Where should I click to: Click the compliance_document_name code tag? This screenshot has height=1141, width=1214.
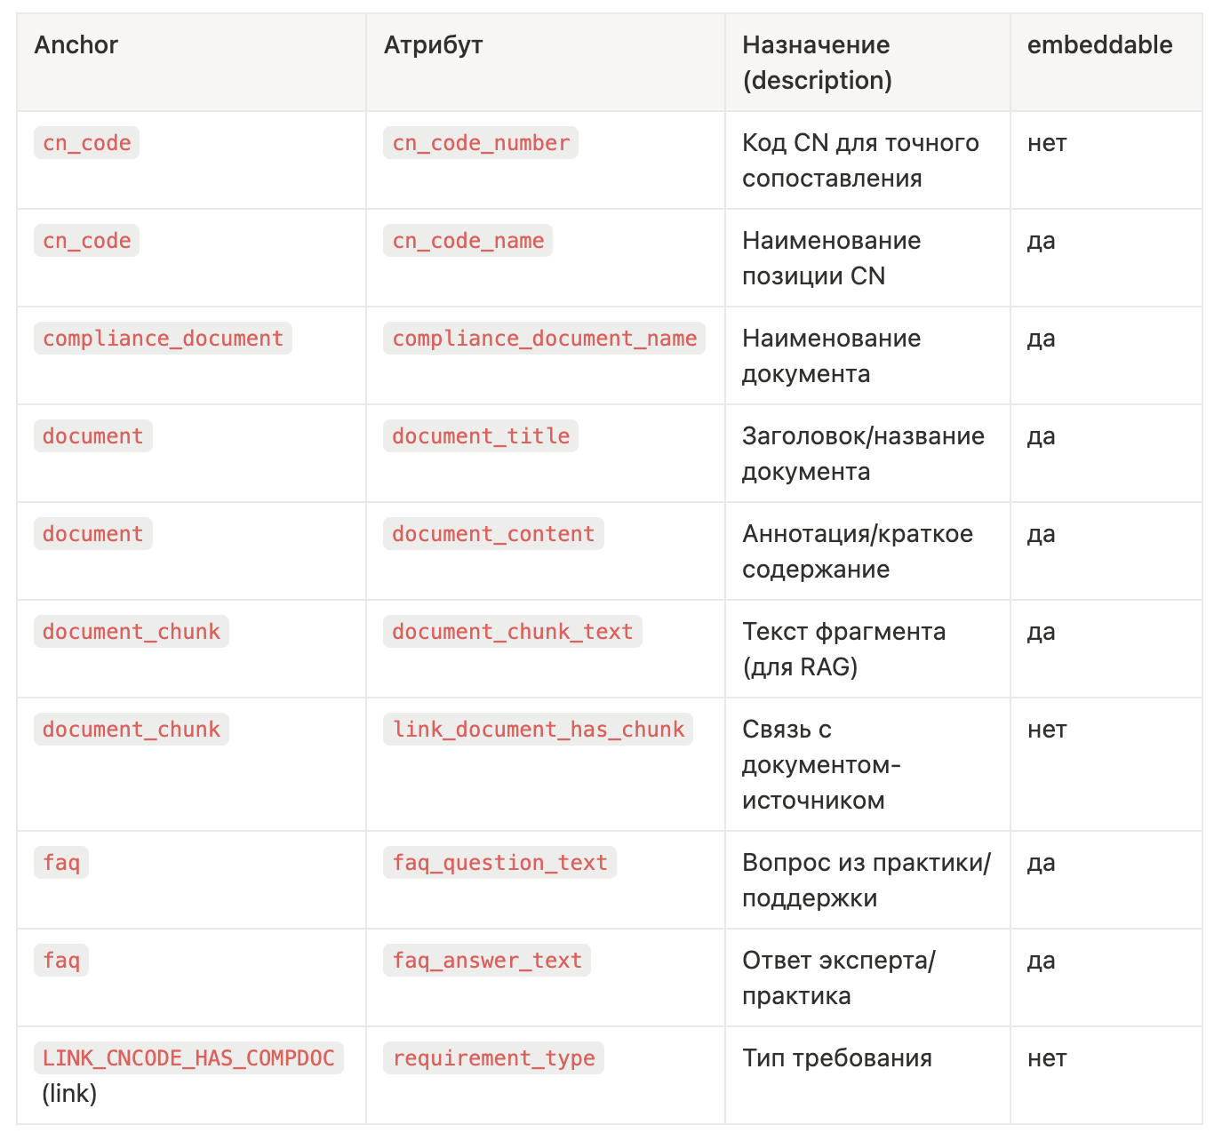pyautogui.click(x=544, y=339)
